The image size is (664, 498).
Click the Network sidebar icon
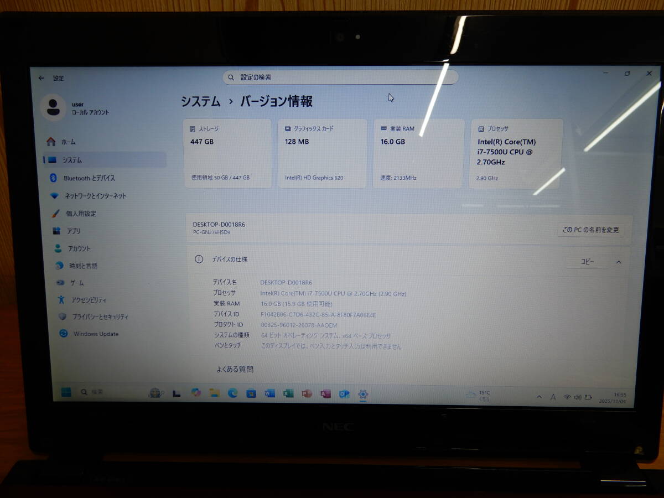54,196
